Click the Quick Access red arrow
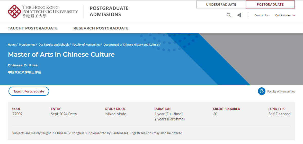303x144 pixels. 294,15
